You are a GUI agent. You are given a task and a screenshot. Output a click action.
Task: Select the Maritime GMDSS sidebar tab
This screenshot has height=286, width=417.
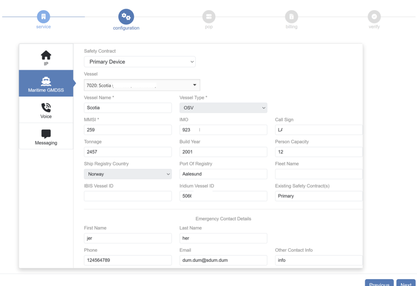[46, 83]
